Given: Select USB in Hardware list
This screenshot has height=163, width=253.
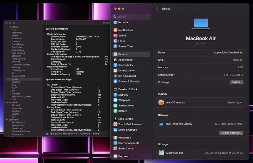Looking at the screenshot, I should click(14, 99).
